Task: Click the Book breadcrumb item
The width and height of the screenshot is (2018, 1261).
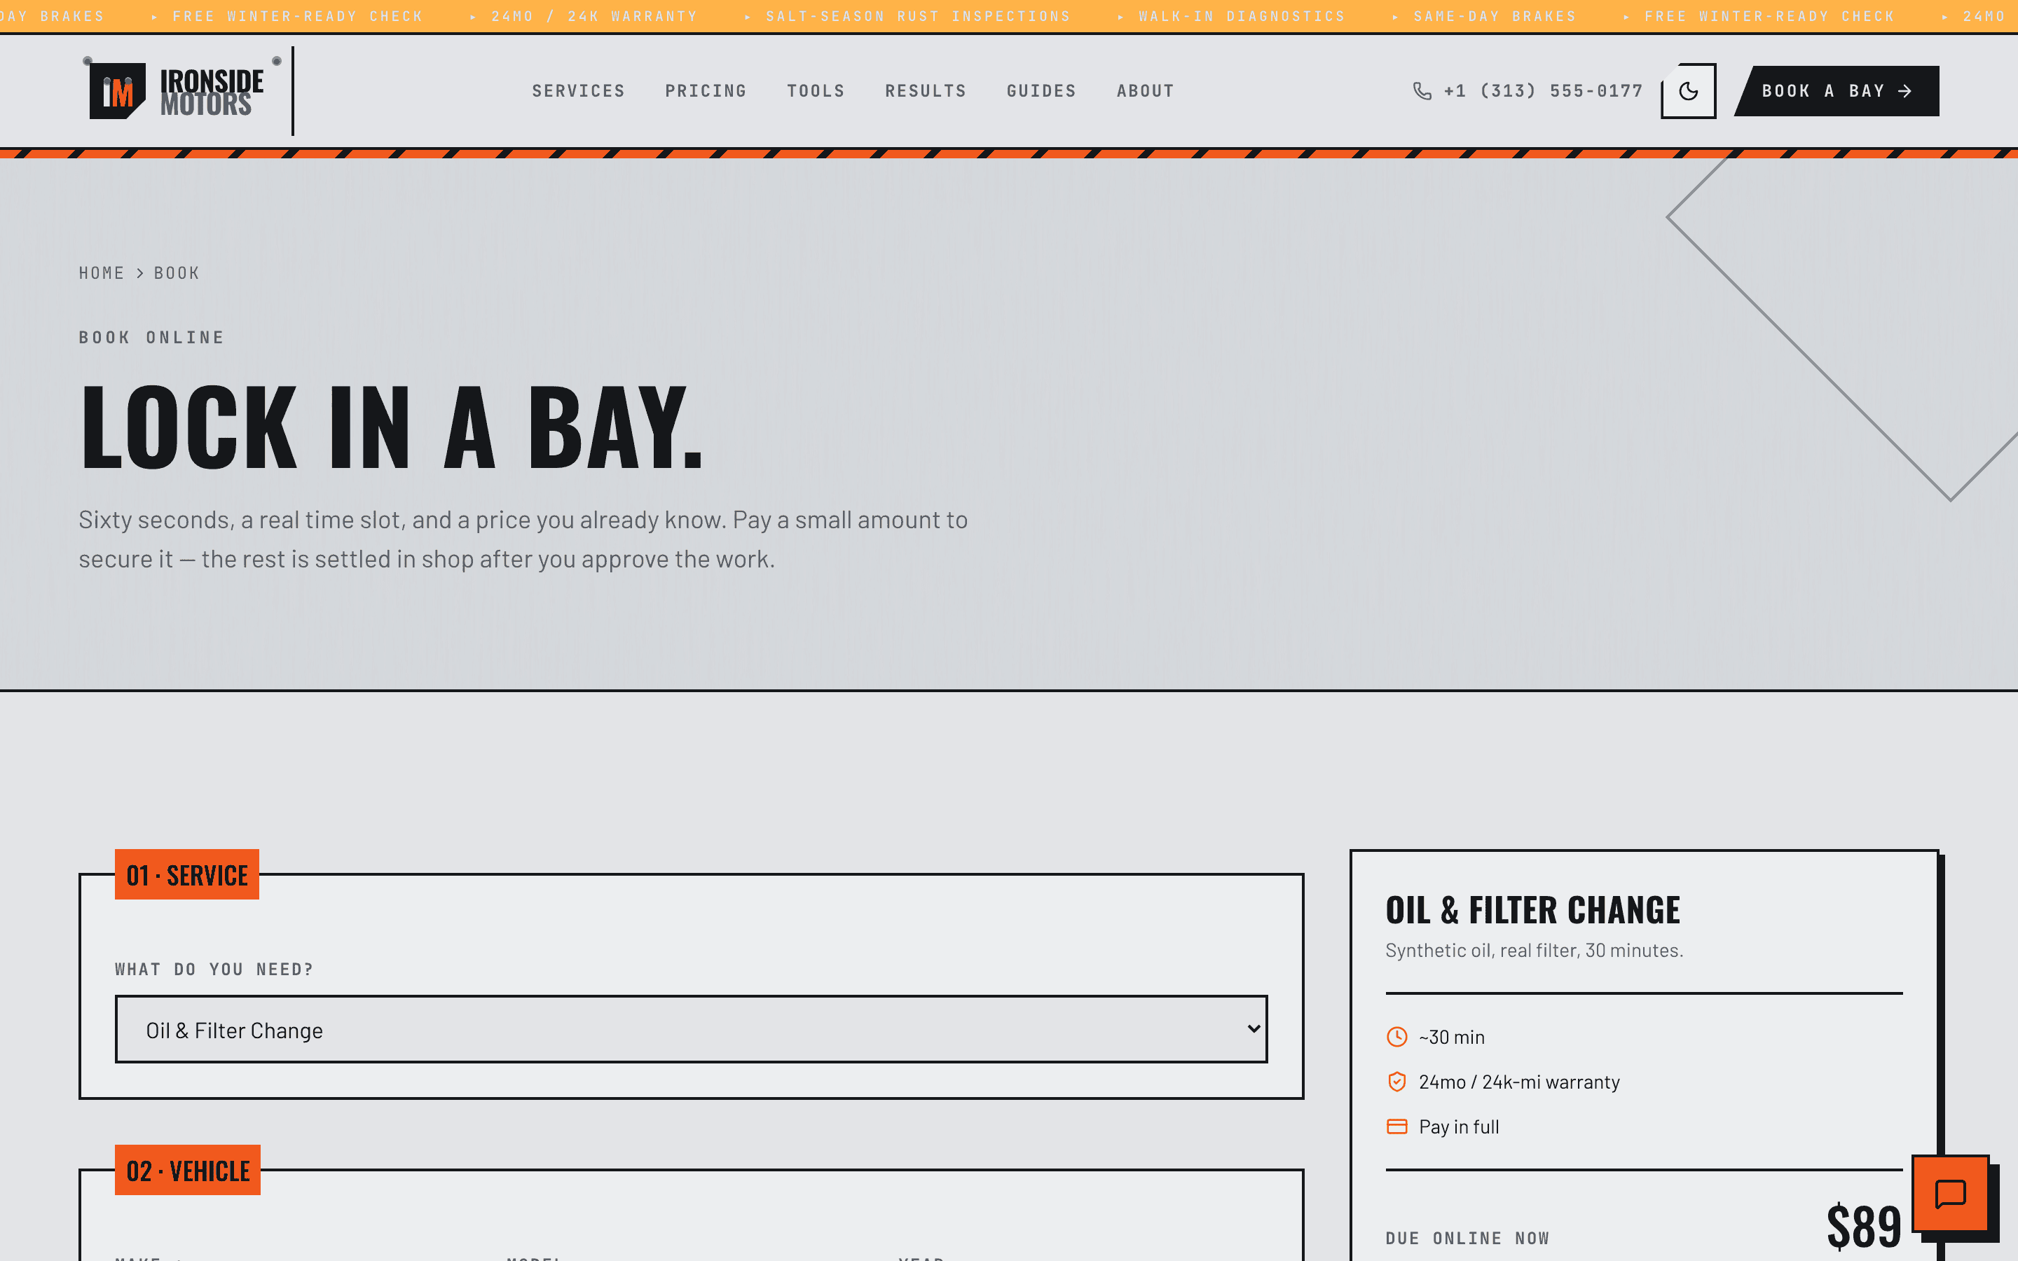Action: pos(176,273)
